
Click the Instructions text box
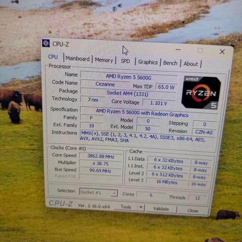click(x=147, y=137)
